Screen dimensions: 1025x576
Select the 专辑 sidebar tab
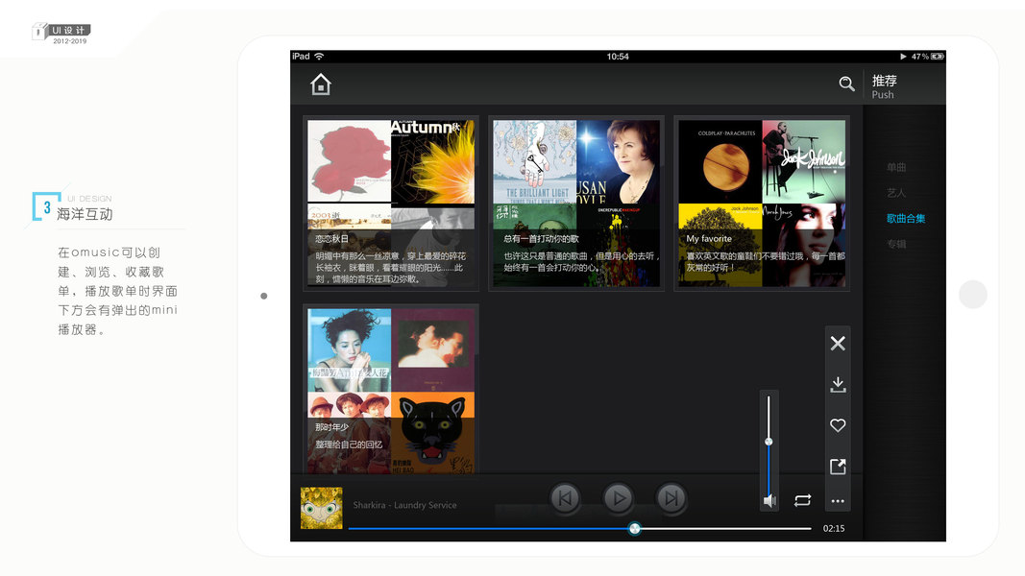(896, 244)
